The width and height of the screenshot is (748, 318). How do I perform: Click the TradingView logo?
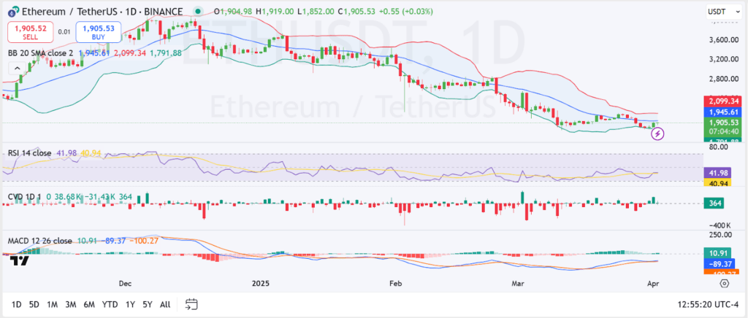20,260
